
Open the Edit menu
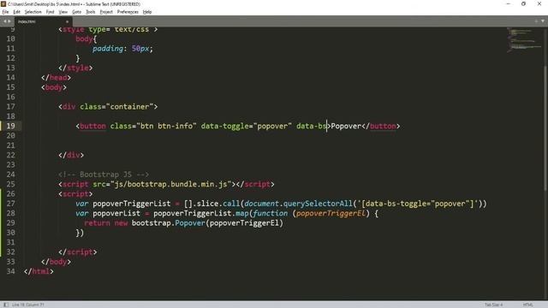pyautogui.click(x=16, y=12)
